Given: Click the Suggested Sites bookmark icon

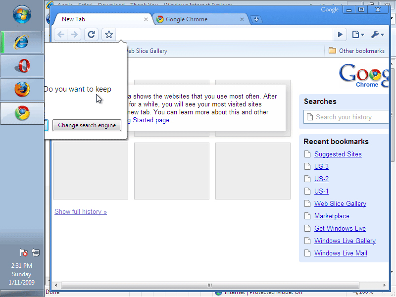Looking at the screenshot, I should pos(307,154).
